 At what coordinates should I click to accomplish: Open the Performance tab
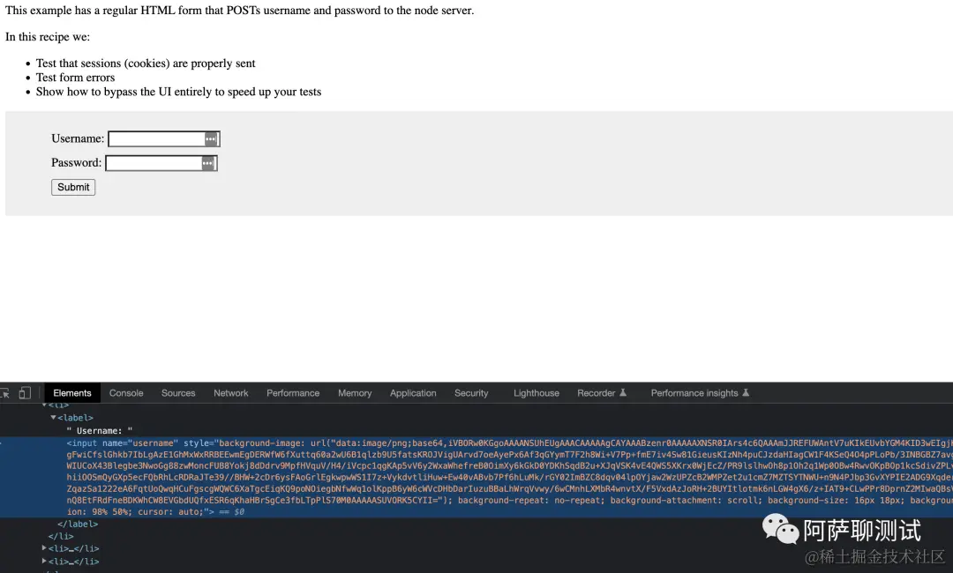coord(293,393)
